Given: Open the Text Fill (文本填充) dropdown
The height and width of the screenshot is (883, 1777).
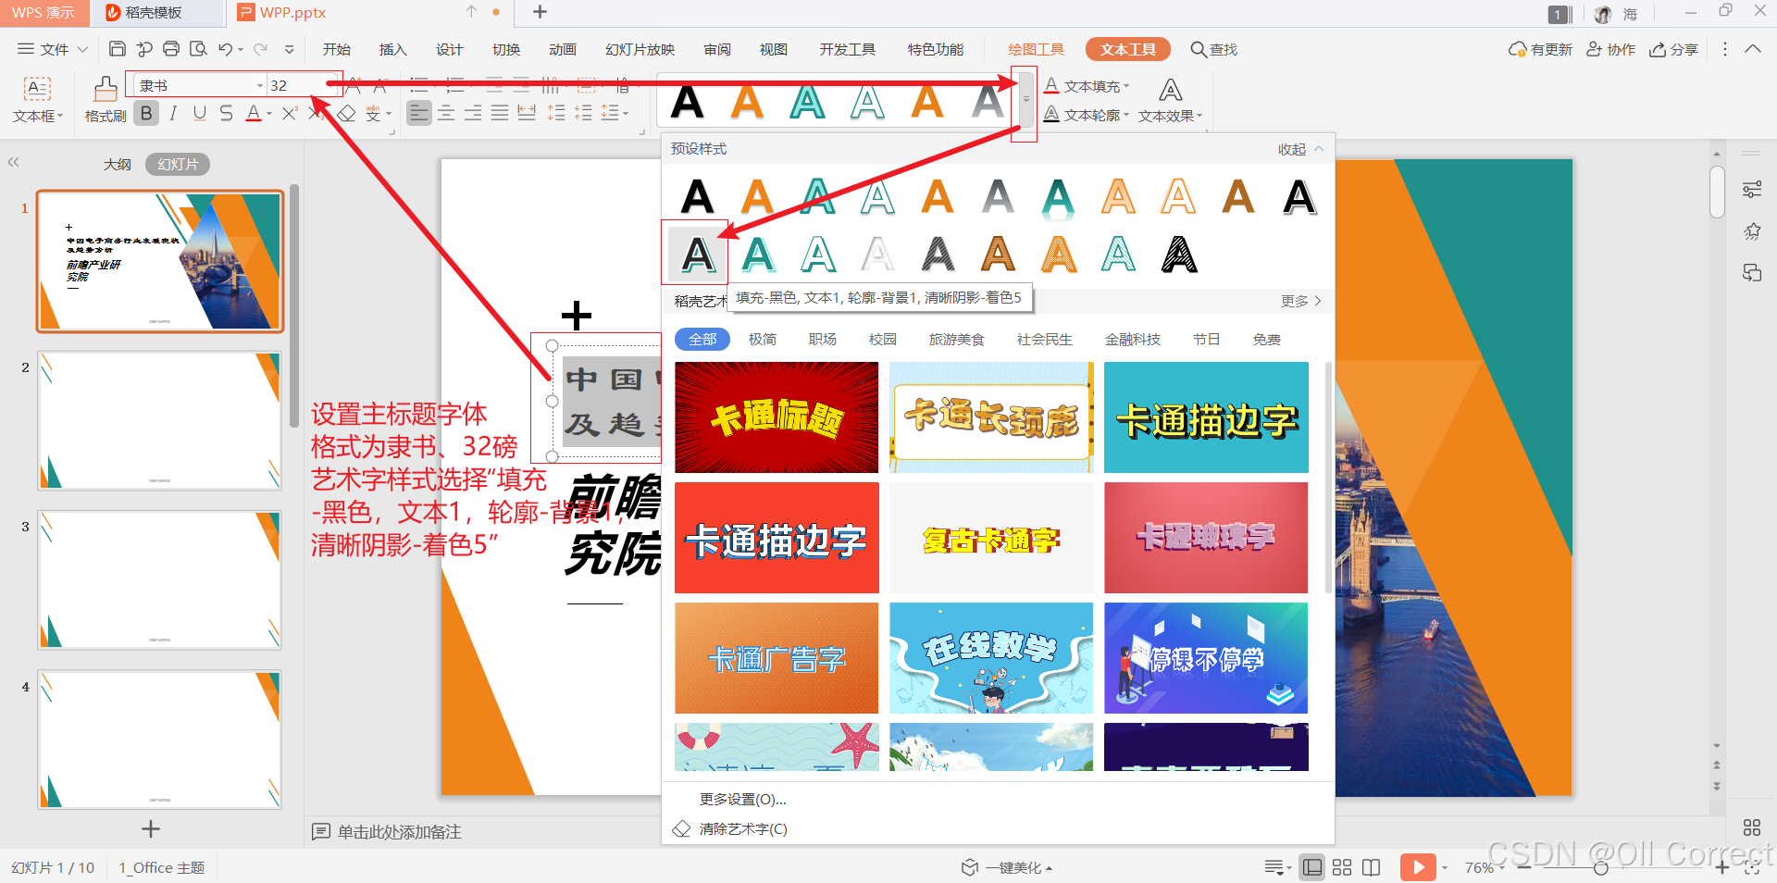Looking at the screenshot, I should [x=1087, y=86].
